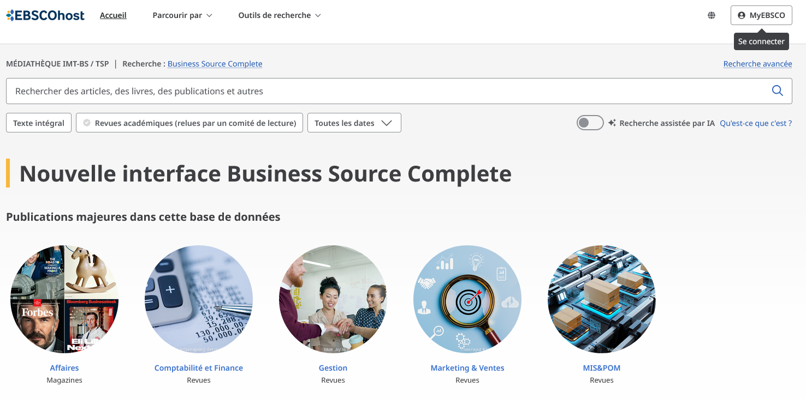Image resolution: width=806 pixels, height=399 pixels.
Task: Click the MyEBSCO account button
Action: pyautogui.click(x=761, y=15)
